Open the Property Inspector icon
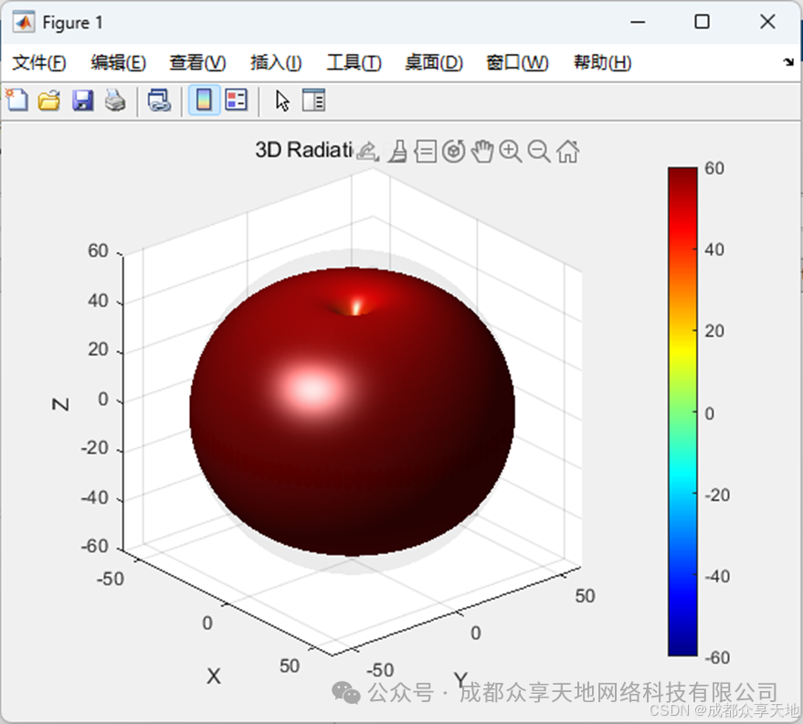Viewport: 803px width, 724px height. coord(313,101)
